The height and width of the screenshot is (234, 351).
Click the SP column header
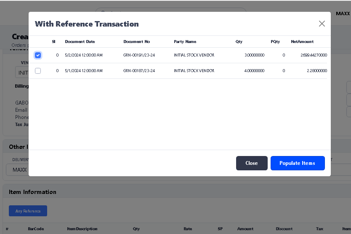pos(220,229)
